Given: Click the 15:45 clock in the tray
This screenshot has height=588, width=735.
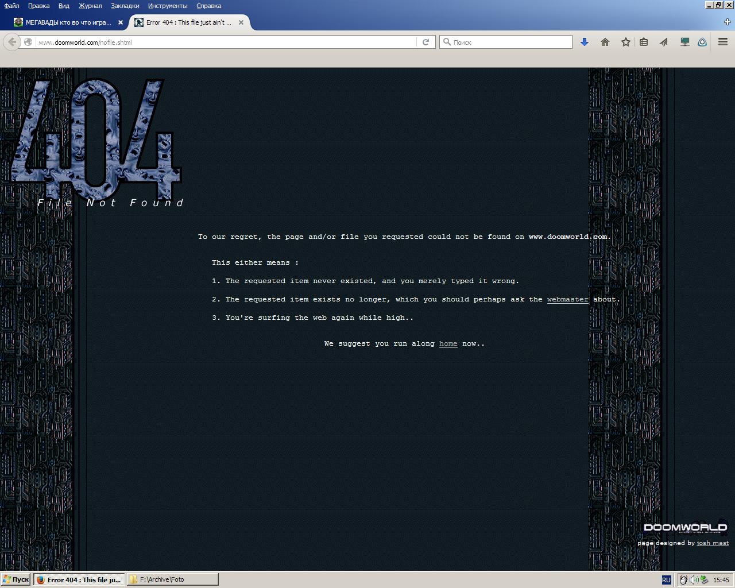Looking at the screenshot, I should pyautogui.click(x=721, y=580).
